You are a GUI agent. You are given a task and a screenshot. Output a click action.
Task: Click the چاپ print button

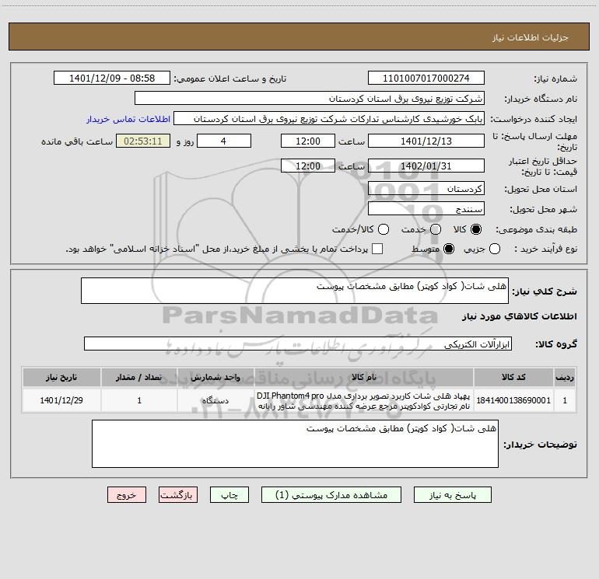tap(229, 495)
